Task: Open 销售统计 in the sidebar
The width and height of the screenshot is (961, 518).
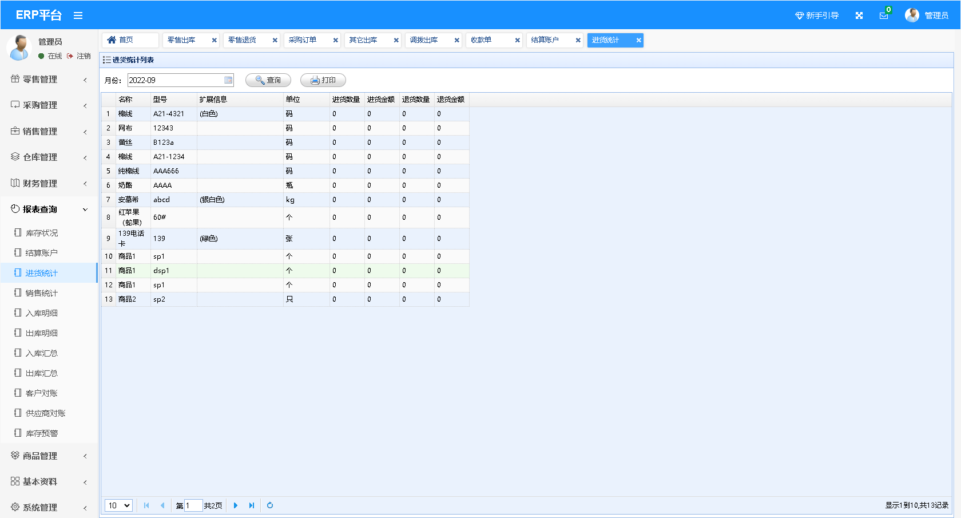Action: [x=41, y=293]
